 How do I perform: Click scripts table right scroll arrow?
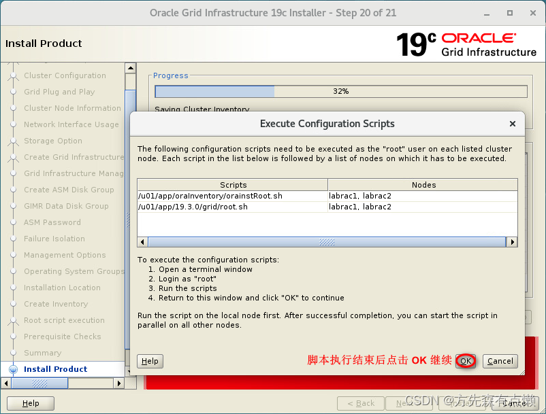pyautogui.click(x=512, y=242)
